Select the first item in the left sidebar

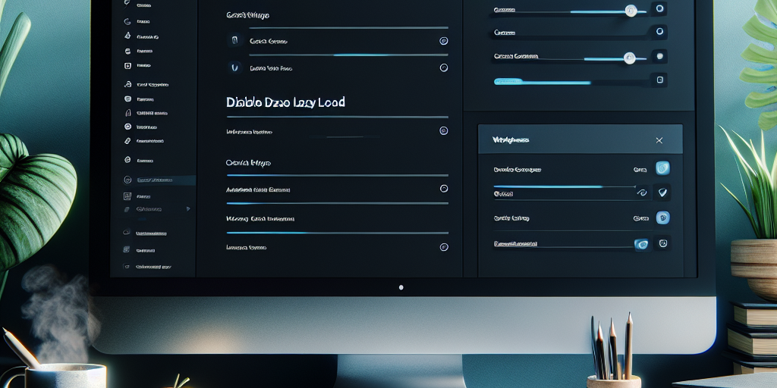tap(144, 5)
